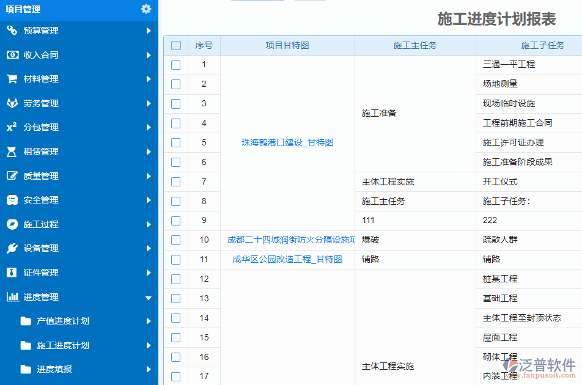Viewport: 582px width, 385px height.
Task: Expand the 产值进度计划 submenu arrow
Action: point(149,320)
